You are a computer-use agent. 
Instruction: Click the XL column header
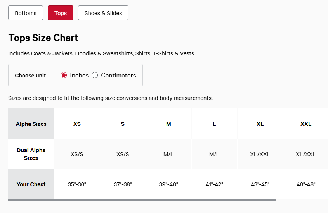click(x=260, y=124)
